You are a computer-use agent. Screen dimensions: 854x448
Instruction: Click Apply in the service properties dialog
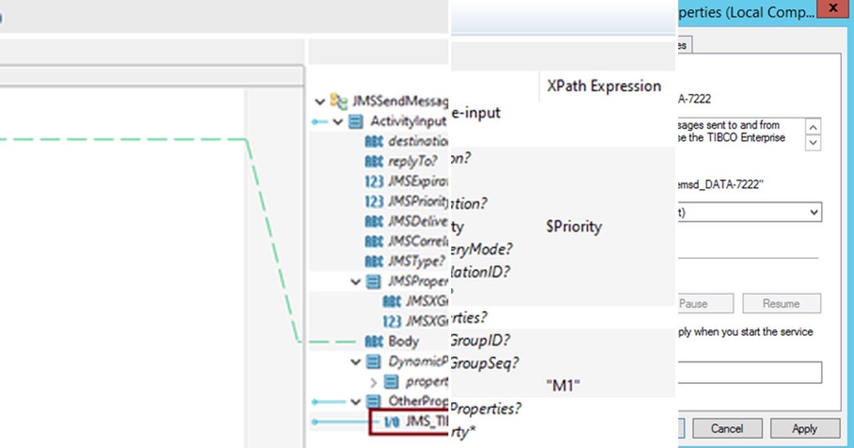805,428
